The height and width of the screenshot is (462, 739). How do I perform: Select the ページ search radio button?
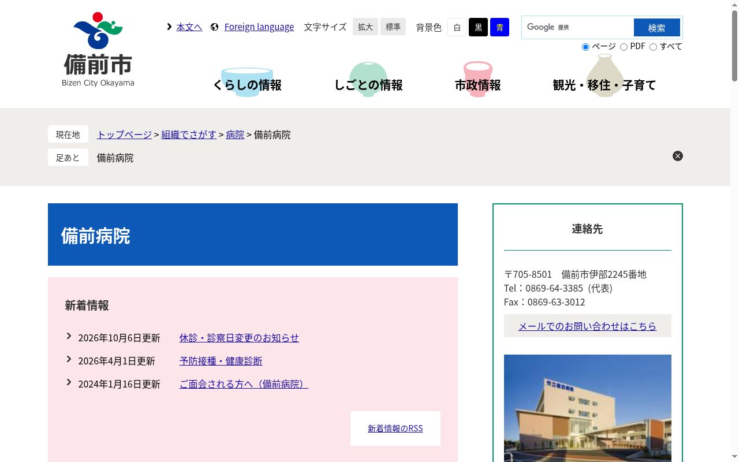(x=585, y=47)
